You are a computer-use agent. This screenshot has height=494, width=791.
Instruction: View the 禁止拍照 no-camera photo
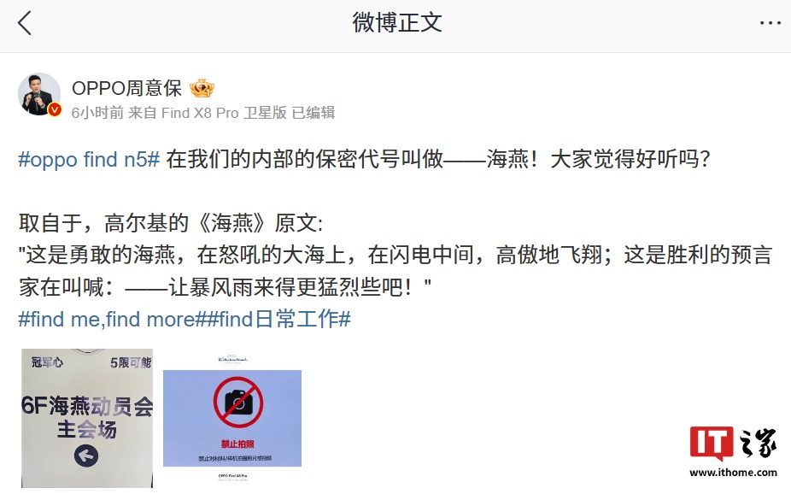[232, 418]
